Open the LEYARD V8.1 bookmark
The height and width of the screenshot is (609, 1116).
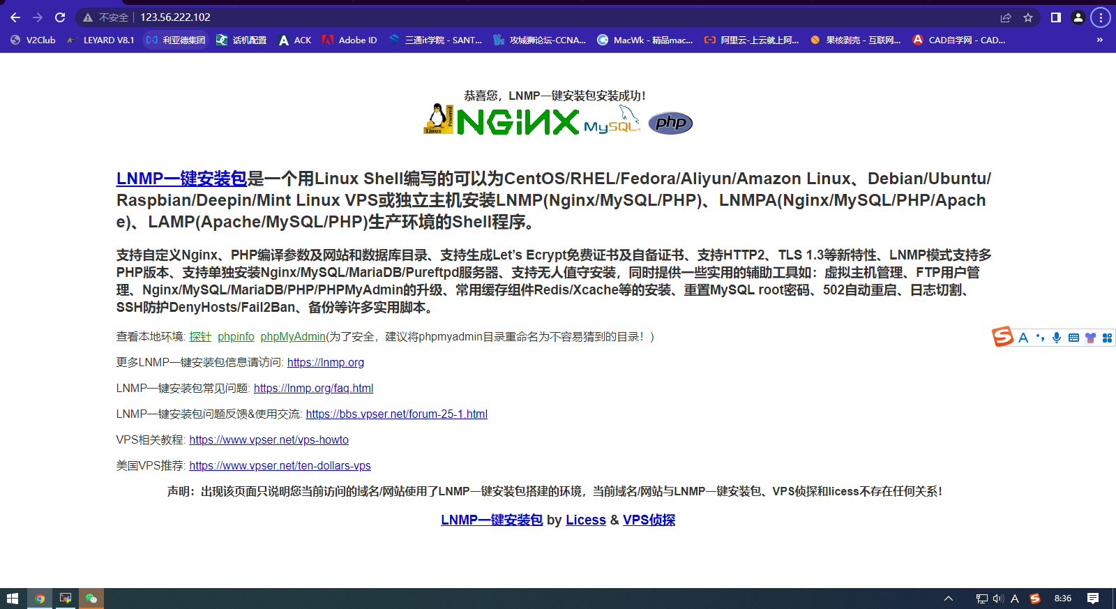pyautogui.click(x=100, y=40)
